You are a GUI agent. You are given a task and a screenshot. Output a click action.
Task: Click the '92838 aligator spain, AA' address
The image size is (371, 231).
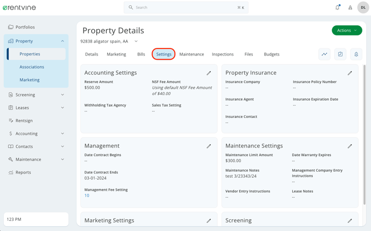pos(104,41)
